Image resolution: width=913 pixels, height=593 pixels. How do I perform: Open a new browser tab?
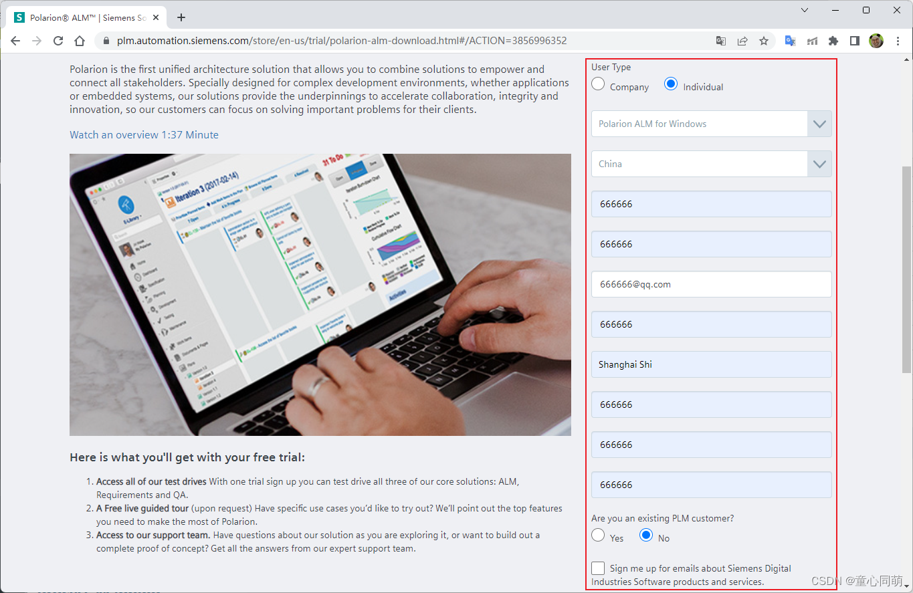click(x=181, y=17)
